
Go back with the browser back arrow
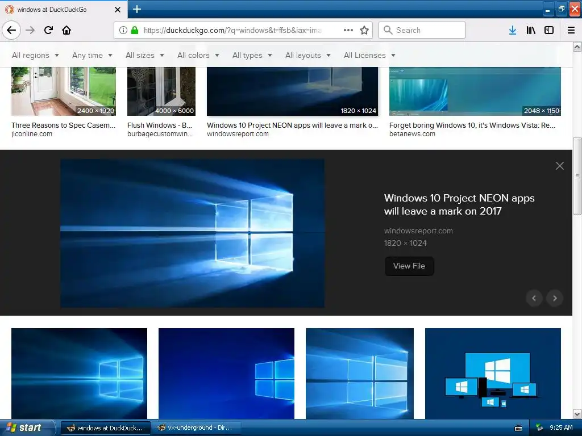(11, 30)
